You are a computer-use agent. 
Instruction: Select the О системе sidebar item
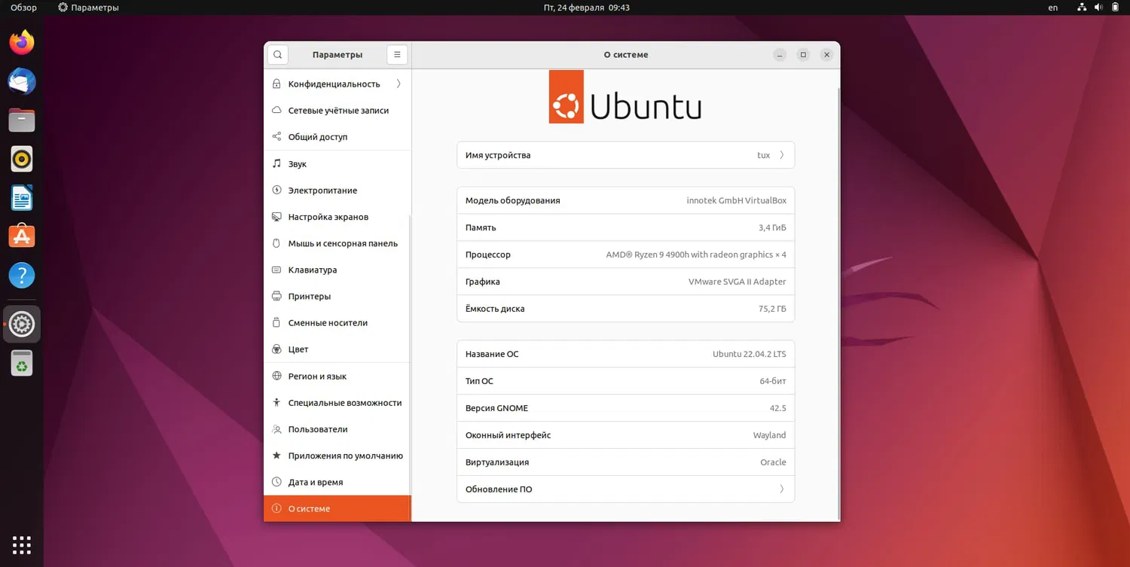(x=337, y=509)
